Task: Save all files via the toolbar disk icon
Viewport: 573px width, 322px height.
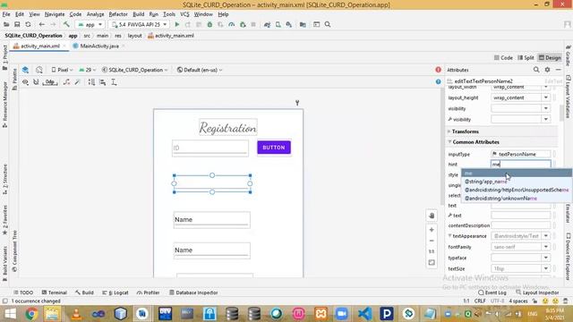Action: click(17, 24)
